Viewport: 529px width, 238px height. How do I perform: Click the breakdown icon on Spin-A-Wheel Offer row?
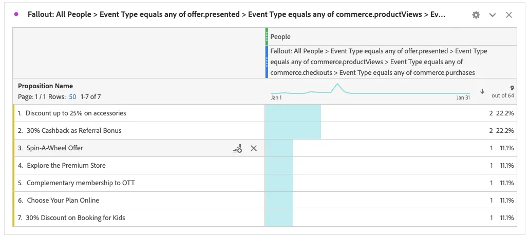[237, 148]
